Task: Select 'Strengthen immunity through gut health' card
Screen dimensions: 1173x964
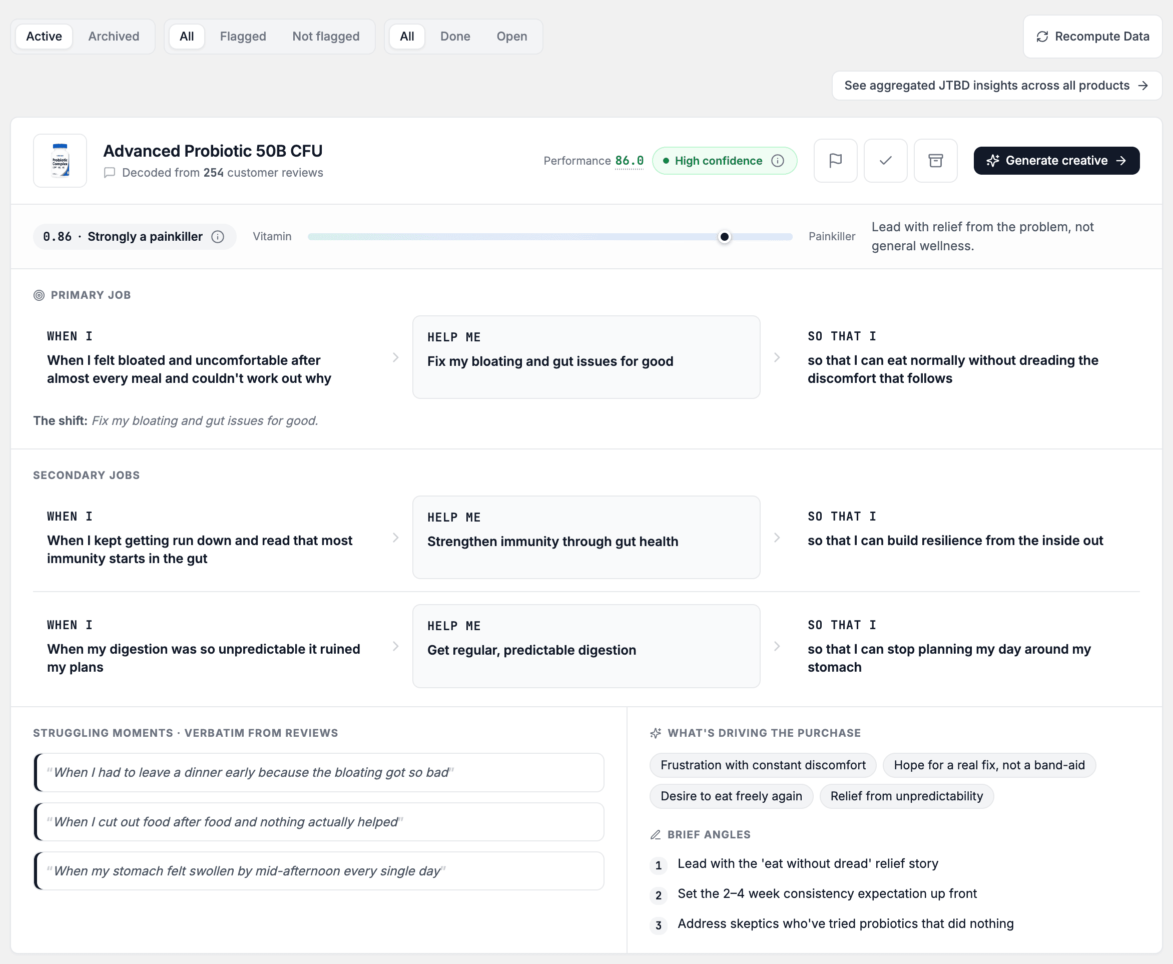Action: tap(585, 538)
